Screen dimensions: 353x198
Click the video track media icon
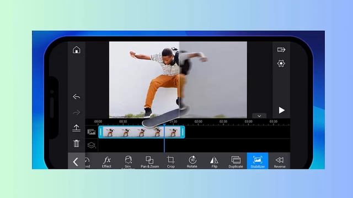(x=92, y=132)
